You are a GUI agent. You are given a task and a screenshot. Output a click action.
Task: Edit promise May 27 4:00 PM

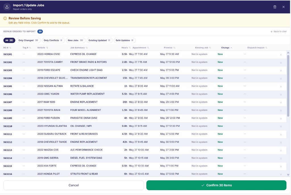(x=169, y=94)
